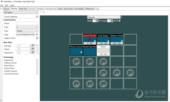Click the trash icon beside the starship selector

pyautogui.click(x=44, y=12)
